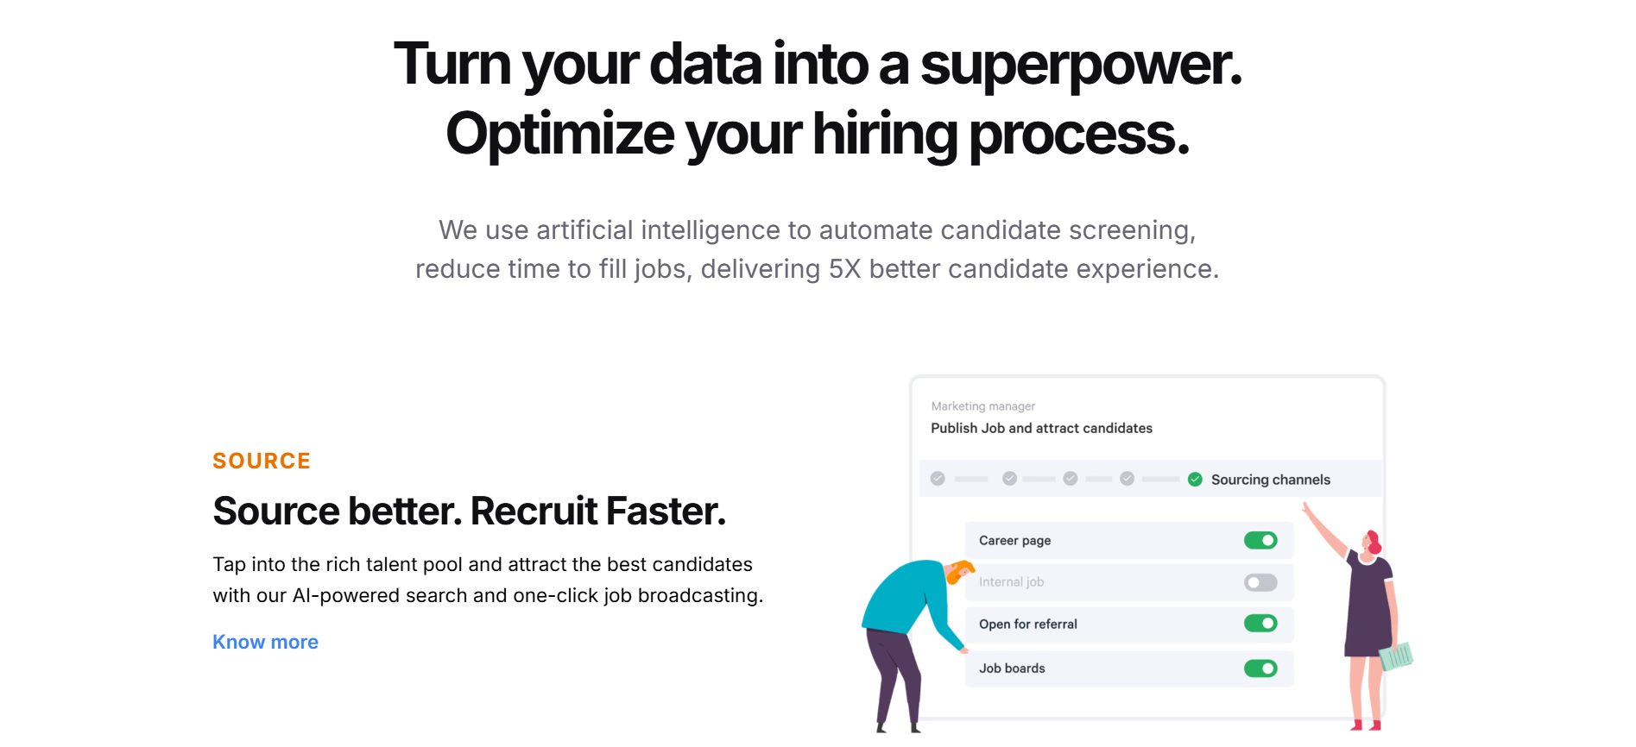Click the green checkmark beside Sourcing channels
Image resolution: width=1636 pixels, height=747 pixels.
[1195, 480]
